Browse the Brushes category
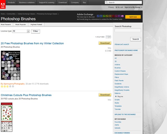Viewport: 167px width, 134px height. (117, 68)
